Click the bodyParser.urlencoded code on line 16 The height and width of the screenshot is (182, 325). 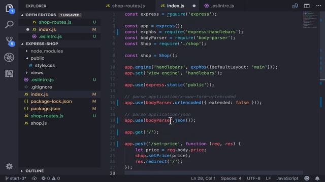pos(173,103)
